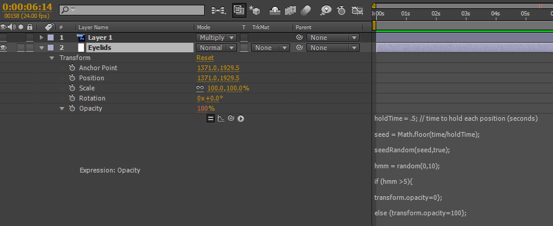
Task: Click the Anchor Point value 1371.0,1929.5
Action: click(x=218, y=68)
